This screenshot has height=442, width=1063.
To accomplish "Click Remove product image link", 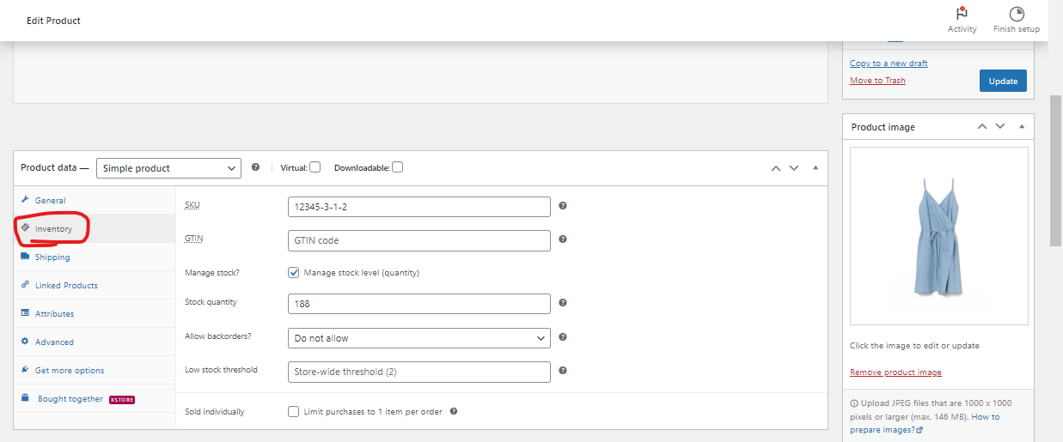I will (x=895, y=372).
